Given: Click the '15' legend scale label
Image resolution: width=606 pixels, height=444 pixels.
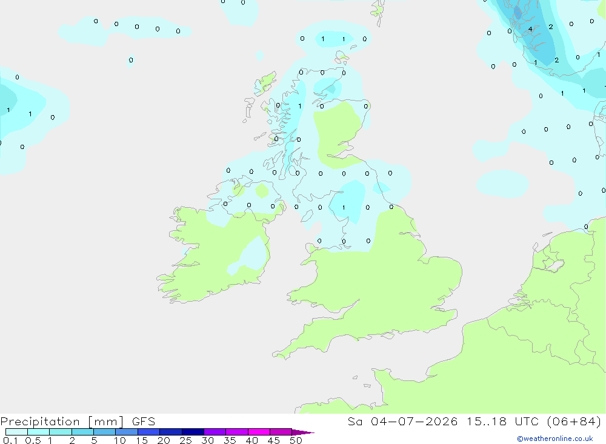Looking at the screenshot, I should pyautogui.click(x=142, y=440).
